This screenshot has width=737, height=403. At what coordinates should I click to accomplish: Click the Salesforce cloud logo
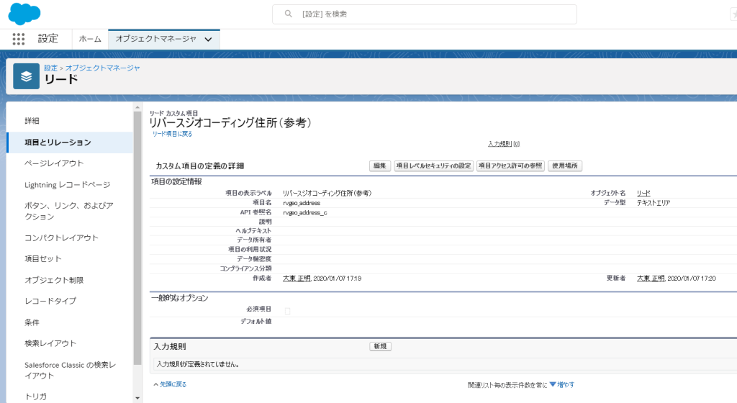click(24, 14)
